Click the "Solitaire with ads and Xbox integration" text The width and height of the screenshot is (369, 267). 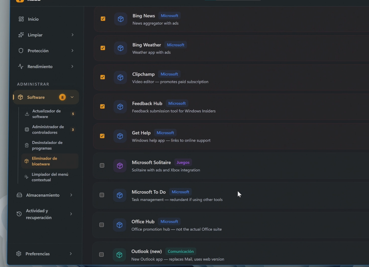pos(166,170)
